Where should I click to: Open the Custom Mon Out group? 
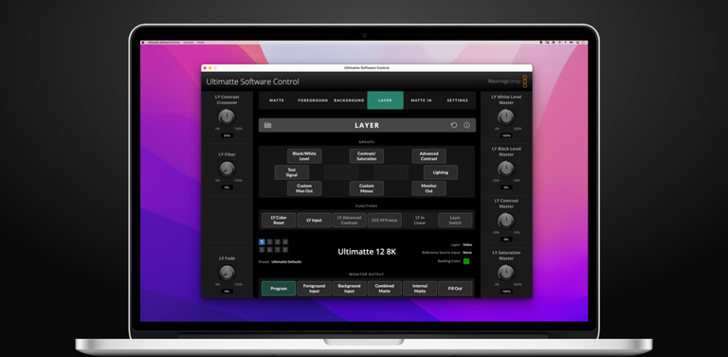tap(304, 188)
